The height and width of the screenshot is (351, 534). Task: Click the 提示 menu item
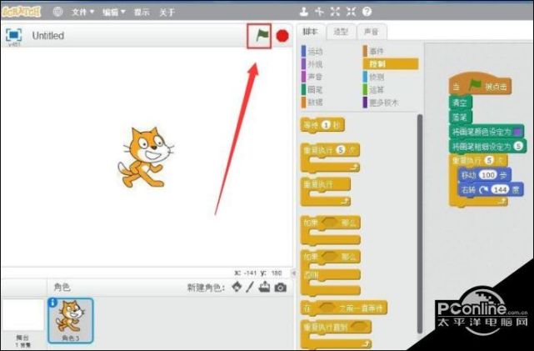click(142, 13)
